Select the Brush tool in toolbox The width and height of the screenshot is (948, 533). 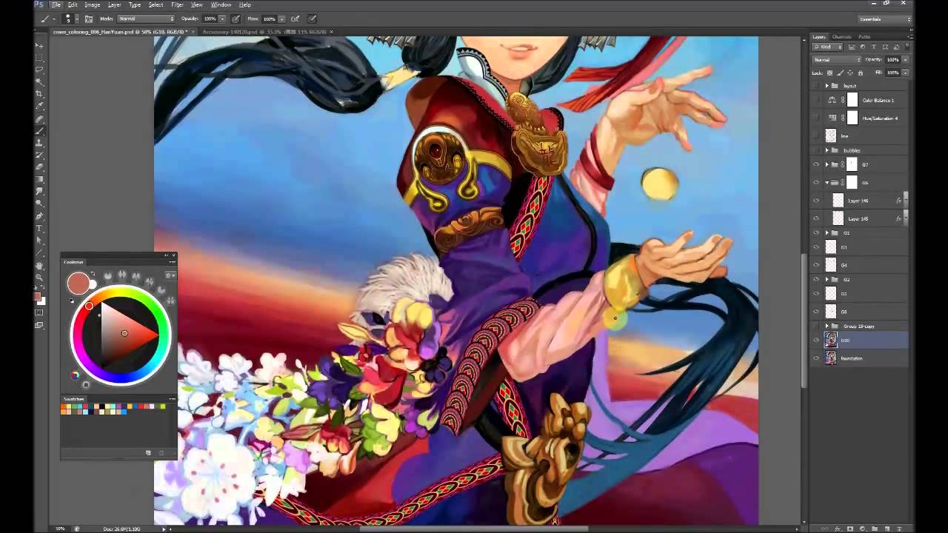pyautogui.click(x=39, y=131)
